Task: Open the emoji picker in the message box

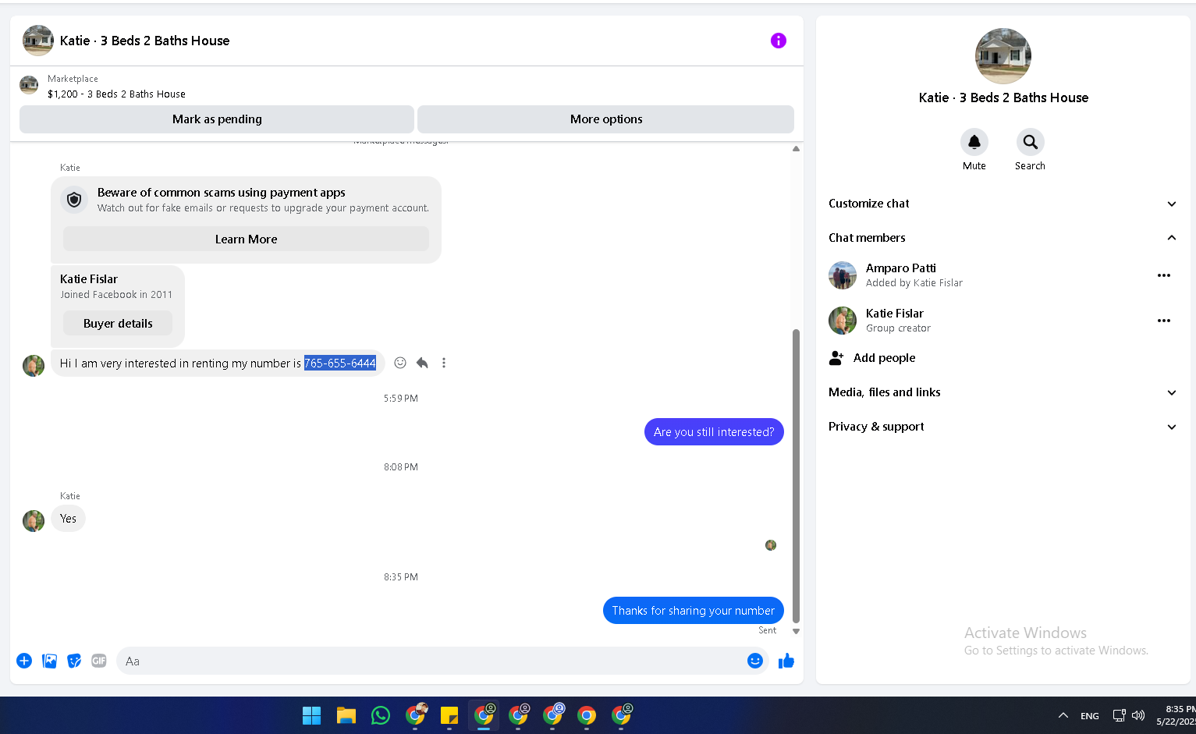Action: click(x=755, y=661)
